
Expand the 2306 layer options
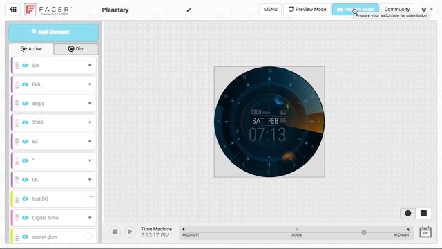point(90,122)
